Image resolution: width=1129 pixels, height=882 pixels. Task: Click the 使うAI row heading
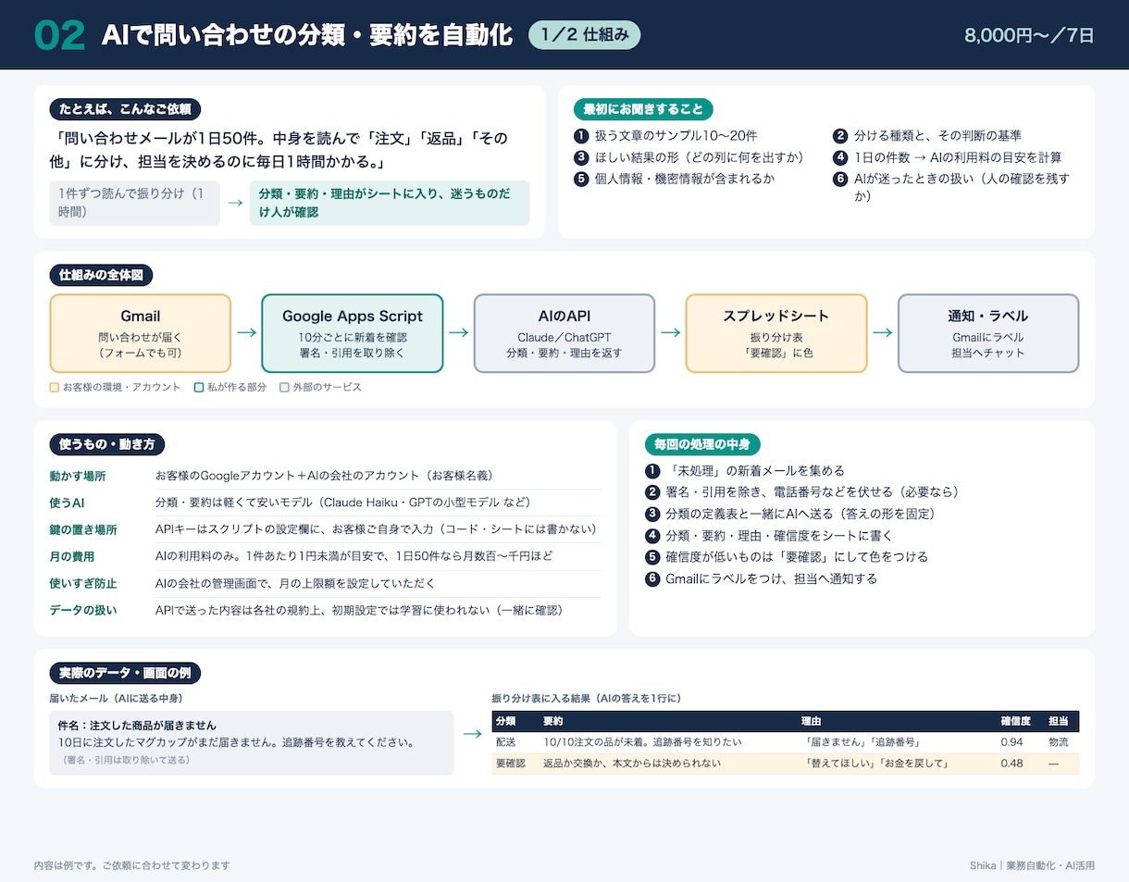(x=68, y=503)
